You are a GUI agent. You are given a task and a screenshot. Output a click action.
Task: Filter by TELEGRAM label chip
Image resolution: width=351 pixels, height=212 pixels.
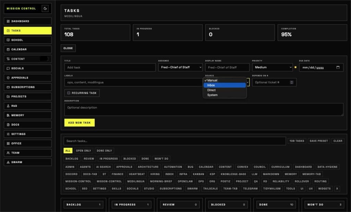tap(250, 189)
